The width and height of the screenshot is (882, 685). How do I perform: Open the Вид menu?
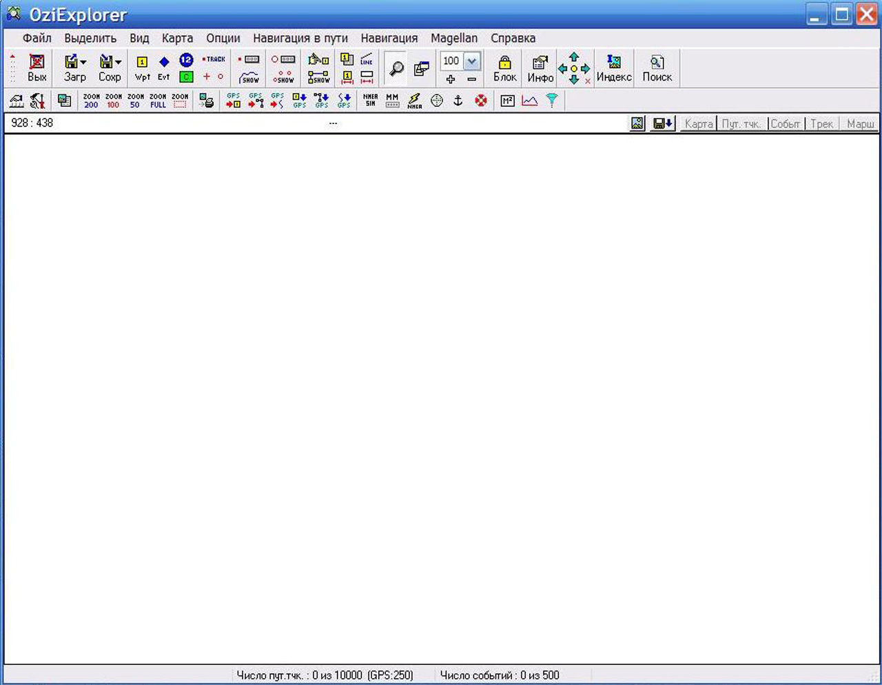pyautogui.click(x=139, y=38)
